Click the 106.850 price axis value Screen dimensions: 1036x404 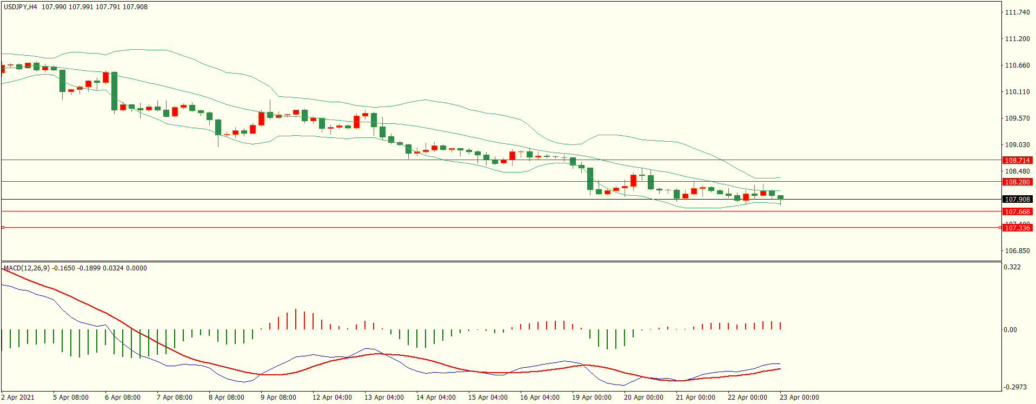[1017, 251]
